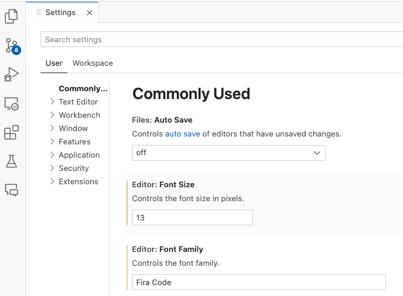Image resolution: width=403 pixels, height=296 pixels.
Task: Follow the auto save link
Action: pos(183,134)
